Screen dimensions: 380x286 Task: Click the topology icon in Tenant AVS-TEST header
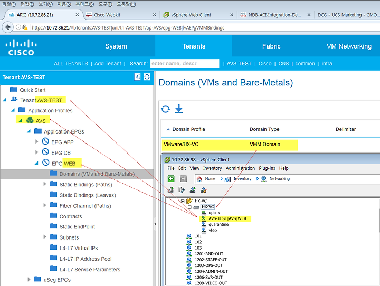137,77
